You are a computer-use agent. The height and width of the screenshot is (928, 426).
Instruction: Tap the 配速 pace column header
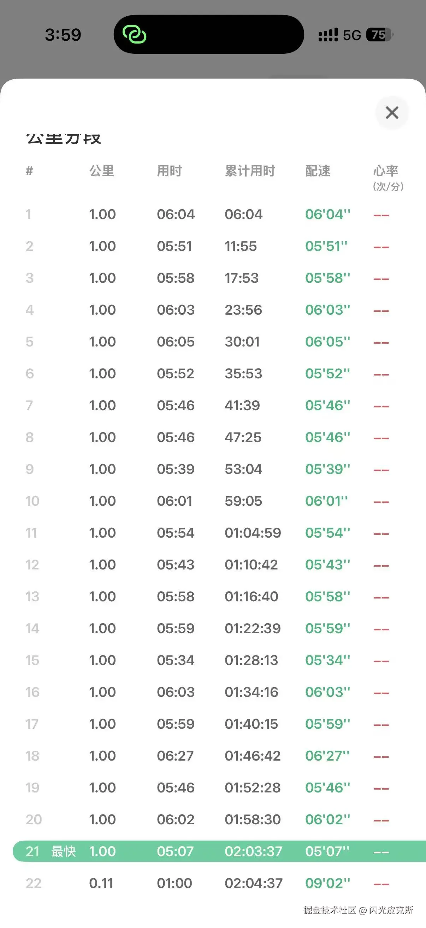pos(318,171)
